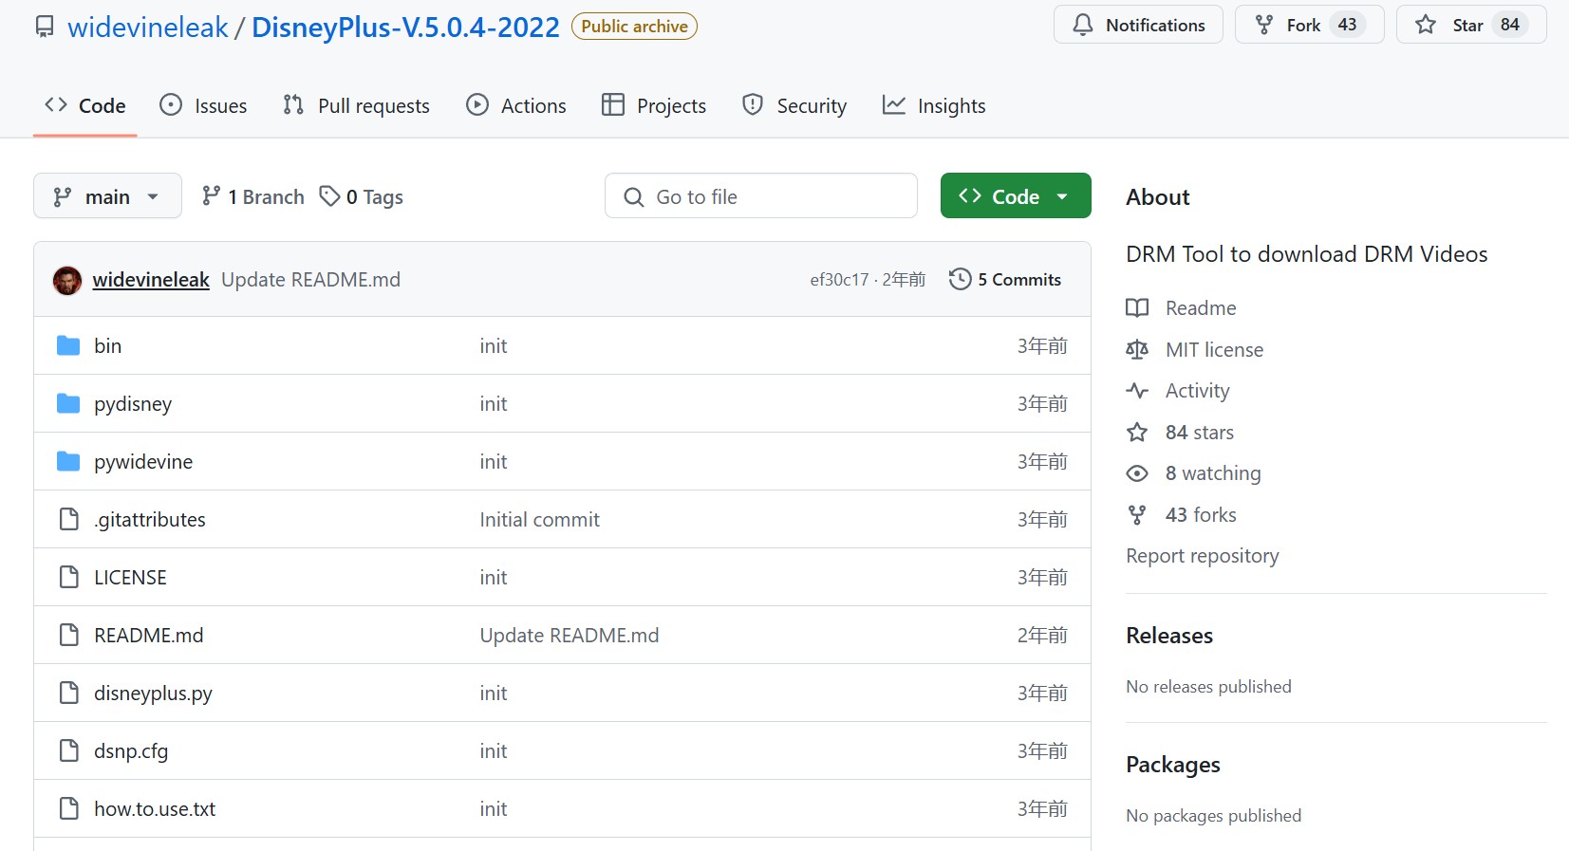Click the 8 watching link
The height and width of the screenshot is (851, 1569).
click(1193, 472)
